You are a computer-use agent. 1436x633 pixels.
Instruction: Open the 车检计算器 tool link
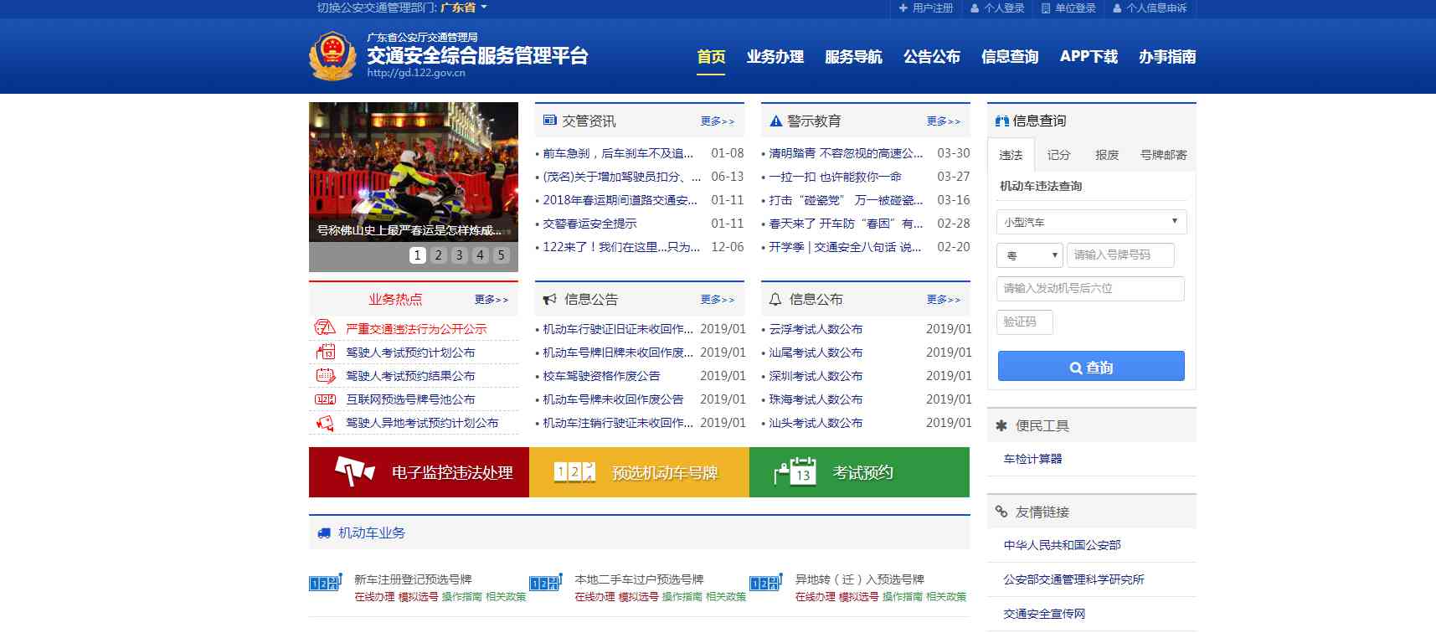click(x=1032, y=459)
